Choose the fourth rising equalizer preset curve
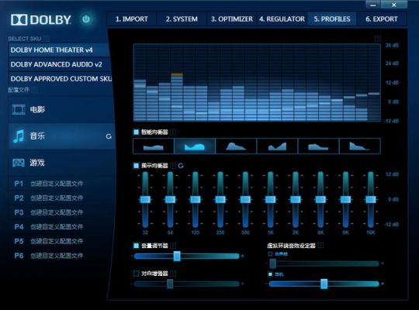This screenshot has height=310, width=419. 277,146
